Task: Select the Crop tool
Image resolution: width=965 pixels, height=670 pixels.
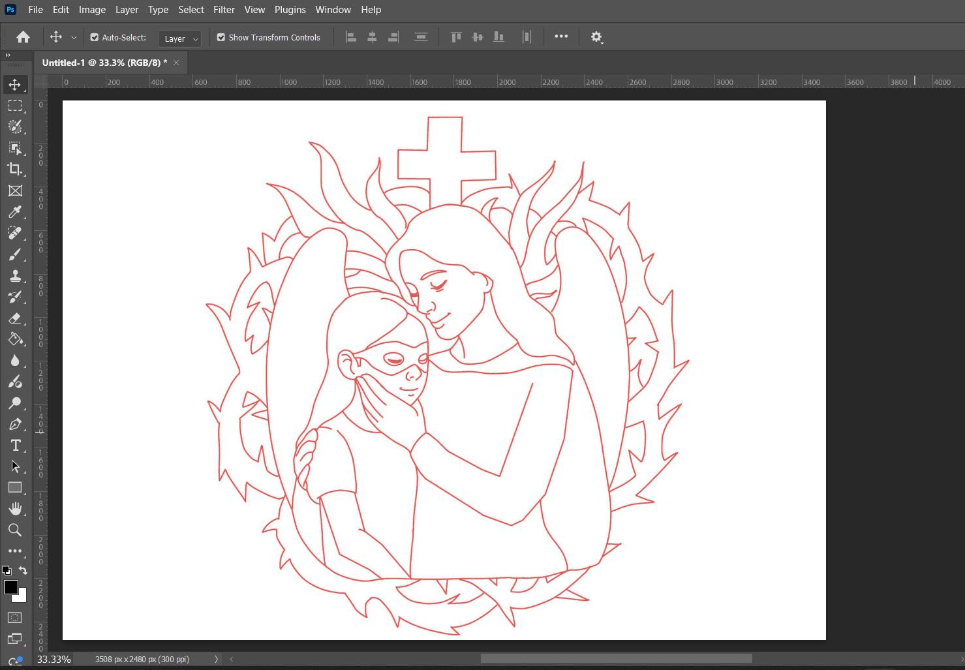Action: [x=14, y=169]
